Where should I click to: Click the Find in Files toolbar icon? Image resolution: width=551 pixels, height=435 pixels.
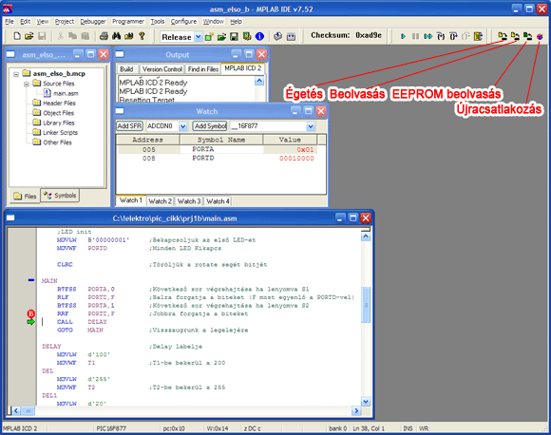[129, 36]
